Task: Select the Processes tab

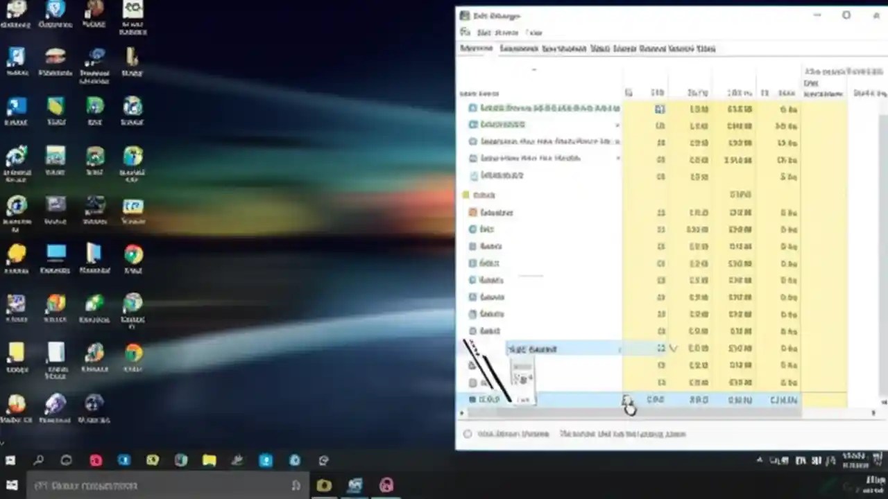Action: [x=476, y=49]
